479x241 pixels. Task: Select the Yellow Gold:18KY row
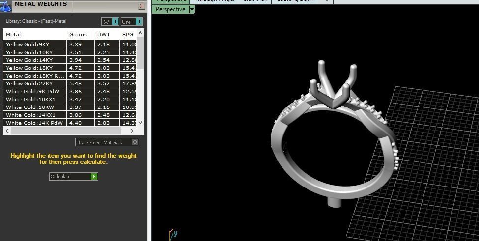(70, 68)
